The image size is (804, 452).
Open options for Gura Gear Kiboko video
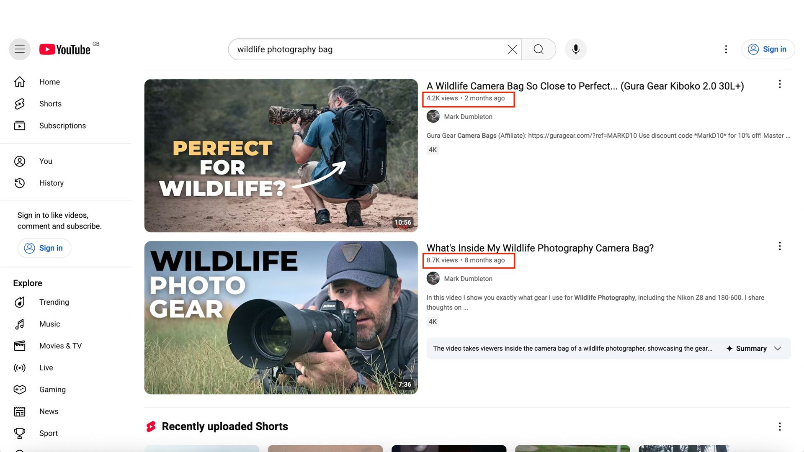click(779, 84)
